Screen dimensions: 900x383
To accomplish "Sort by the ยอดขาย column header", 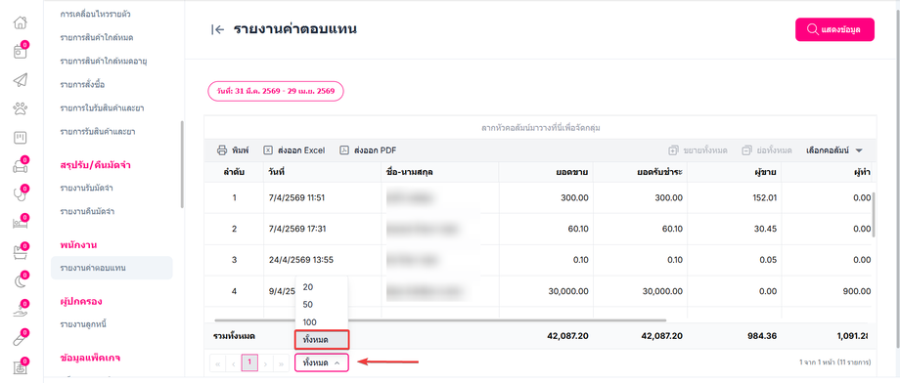I will 546,172.
